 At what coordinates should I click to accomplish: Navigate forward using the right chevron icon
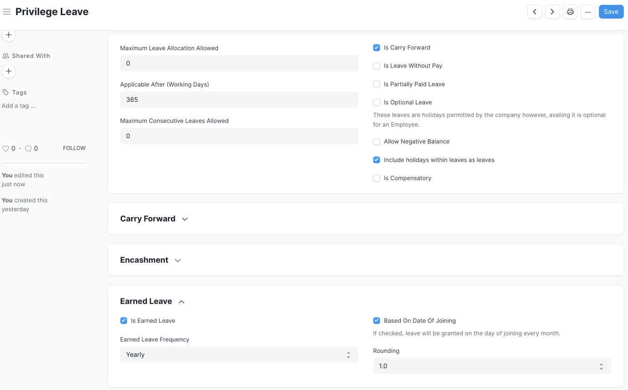pyautogui.click(x=552, y=11)
